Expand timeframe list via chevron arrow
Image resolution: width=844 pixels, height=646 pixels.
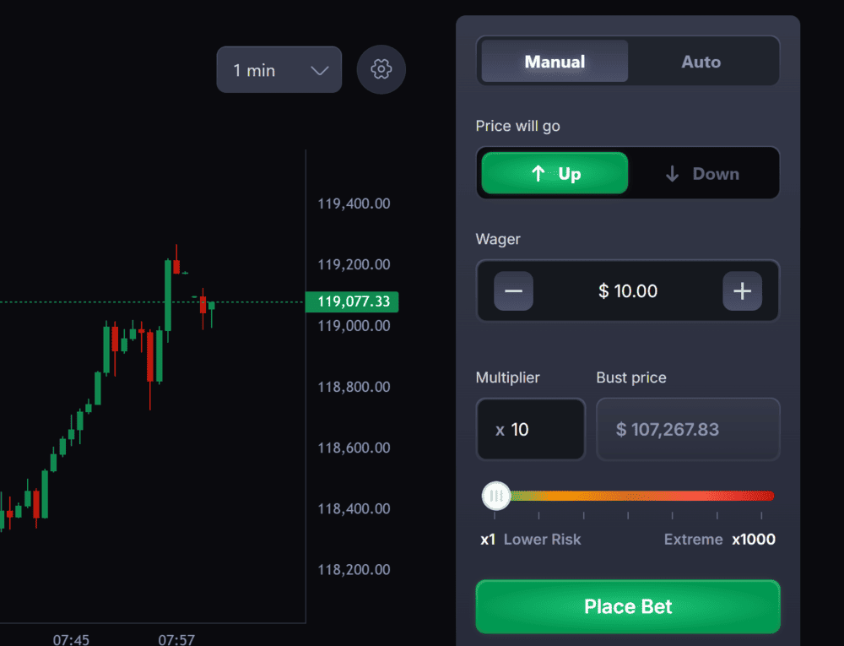[x=320, y=70]
